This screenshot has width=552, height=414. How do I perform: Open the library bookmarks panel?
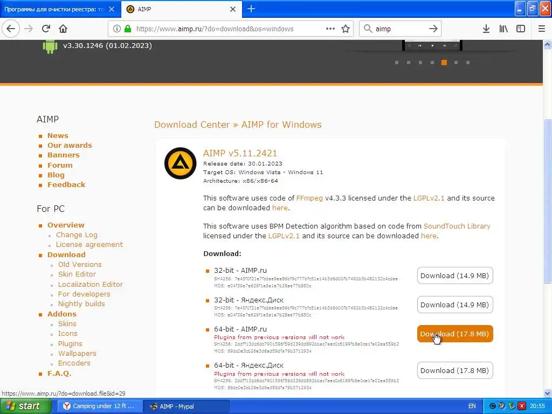(503, 29)
